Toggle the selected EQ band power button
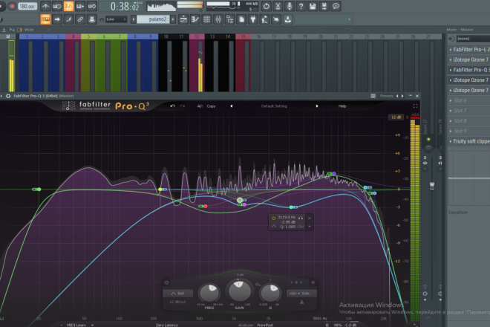The width and height of the screenshot is (490, 327). [x=166, y=282]
